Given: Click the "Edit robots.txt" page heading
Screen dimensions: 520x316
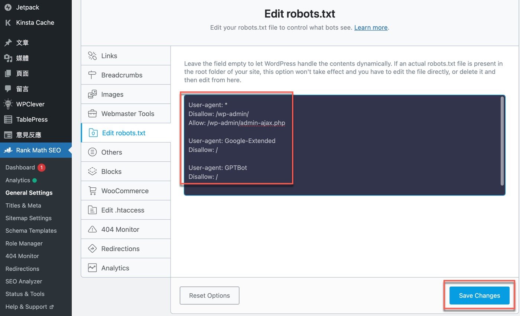Looking at the screenshot, I should tap(300, 14).
